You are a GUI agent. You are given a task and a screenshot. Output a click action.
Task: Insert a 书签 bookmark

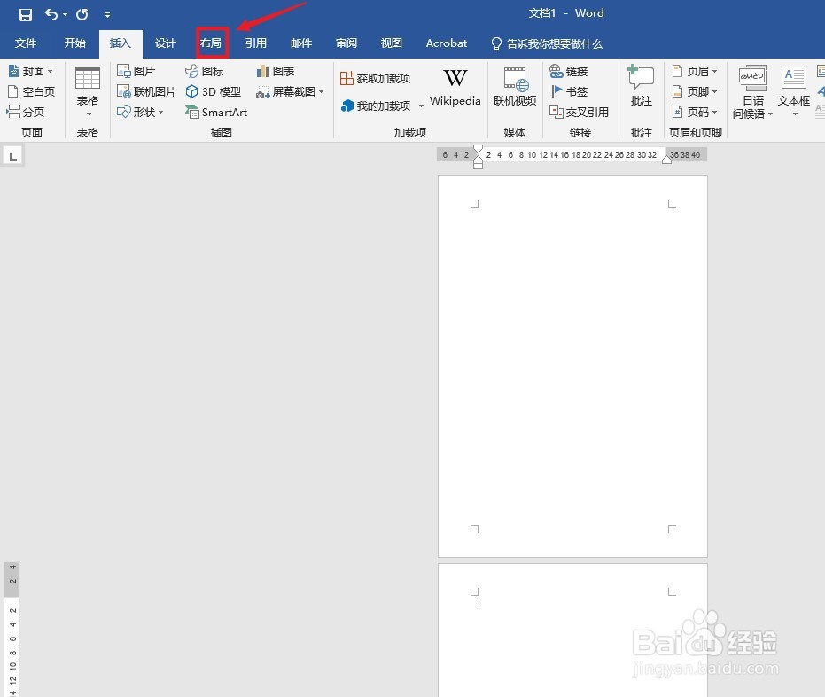(x=573, y=90)
